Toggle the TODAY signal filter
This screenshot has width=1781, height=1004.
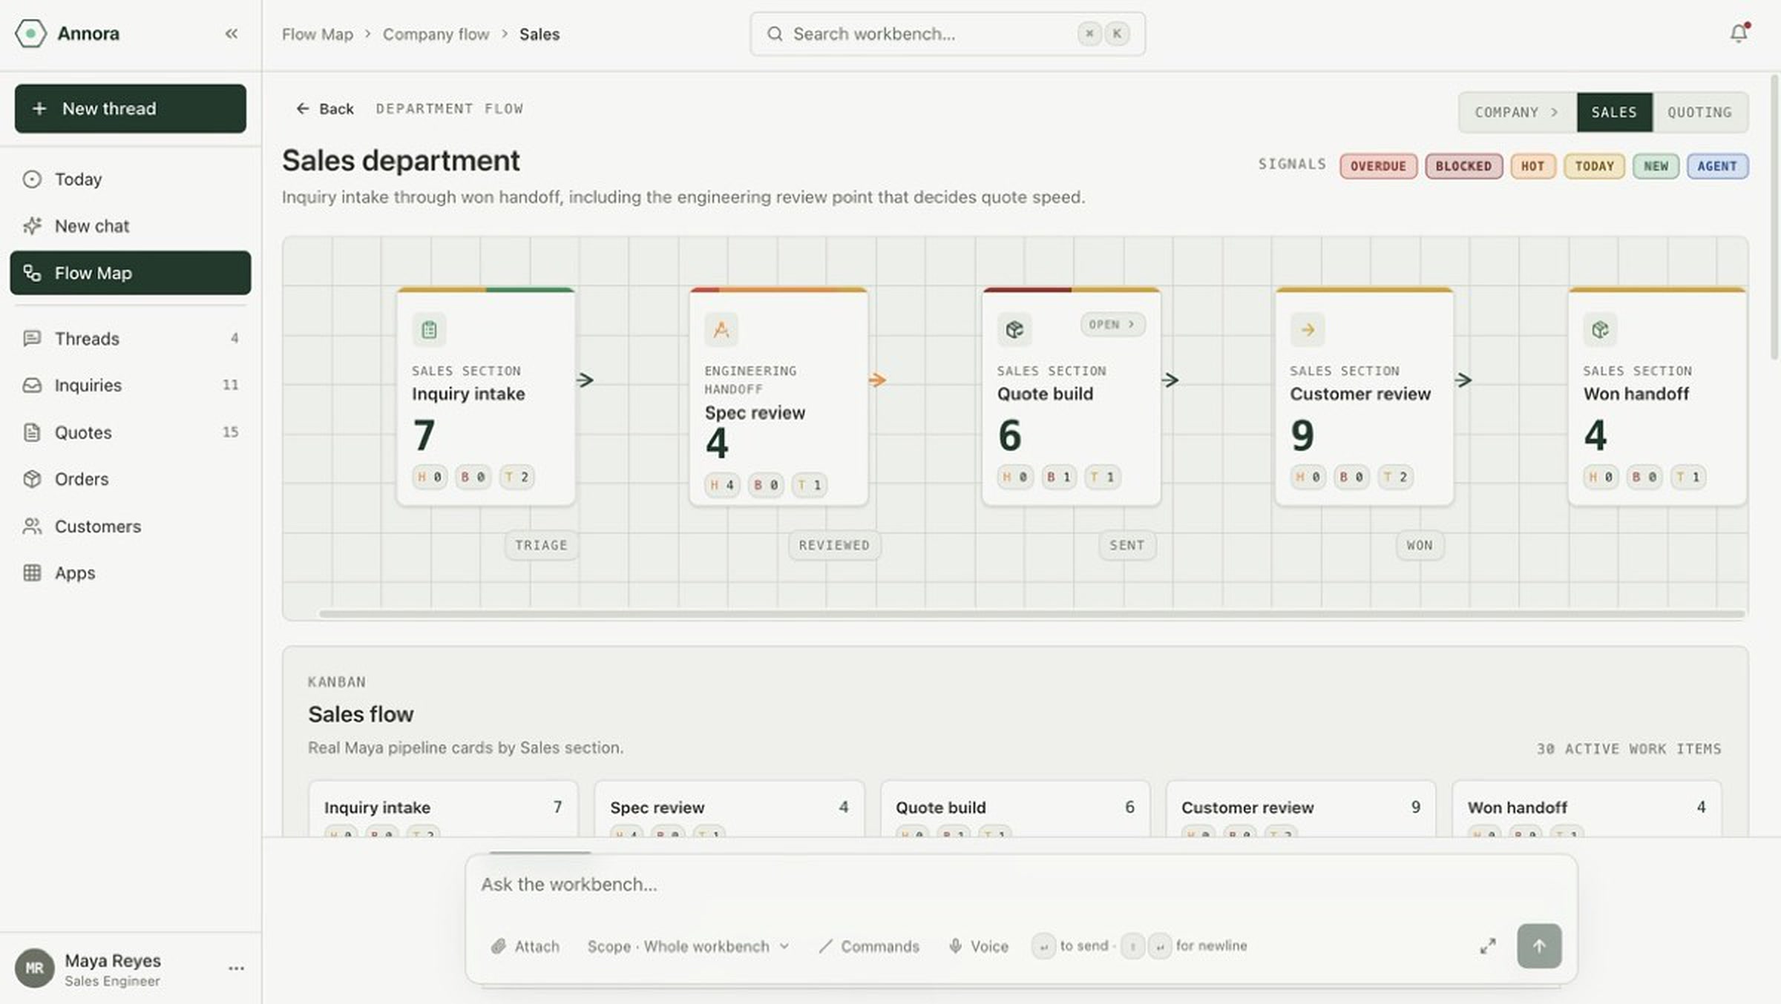(1594, 166)
